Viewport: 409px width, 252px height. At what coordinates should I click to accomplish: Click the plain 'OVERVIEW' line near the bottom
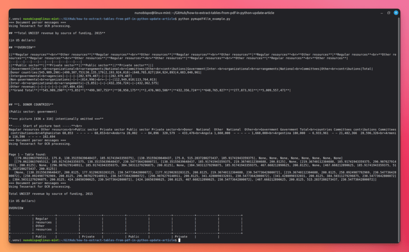pyautogui.click(x=16, y=208)
